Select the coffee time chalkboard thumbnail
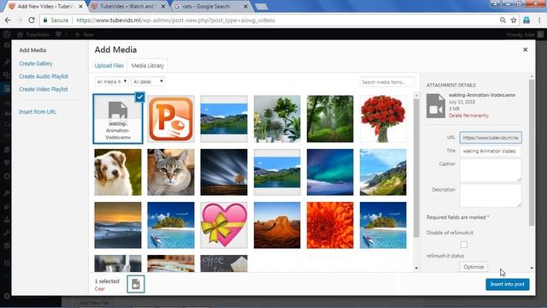The image size is (547, 308). pyautogui.click(x=224, y=264)
